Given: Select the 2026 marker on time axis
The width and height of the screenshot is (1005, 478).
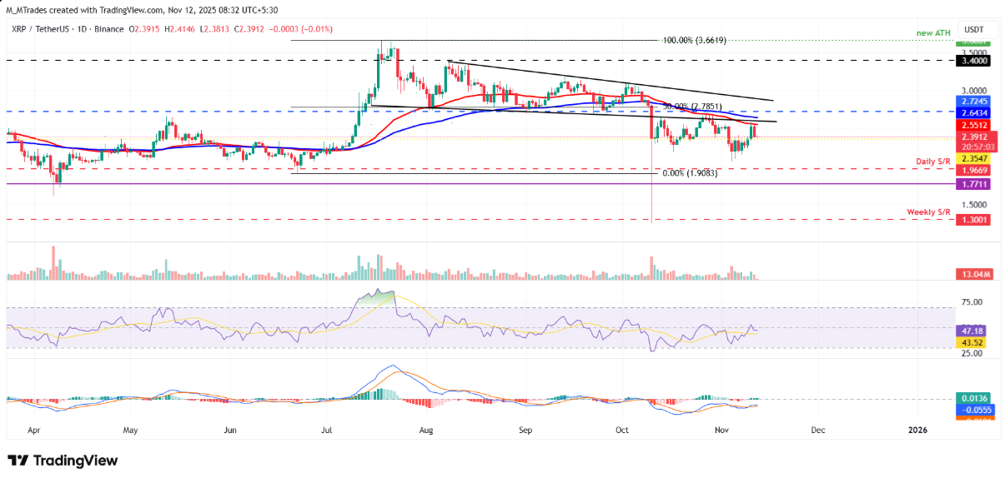Looking at the screenshot, I should 917,430.
